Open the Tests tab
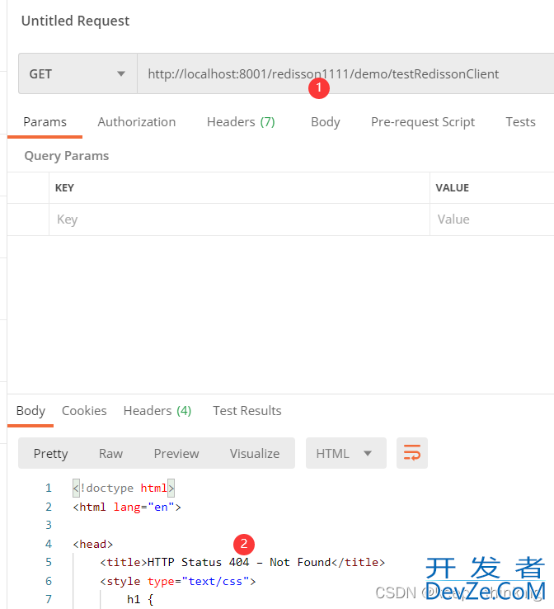Screen dimensions: 554x609 [521, 122]
